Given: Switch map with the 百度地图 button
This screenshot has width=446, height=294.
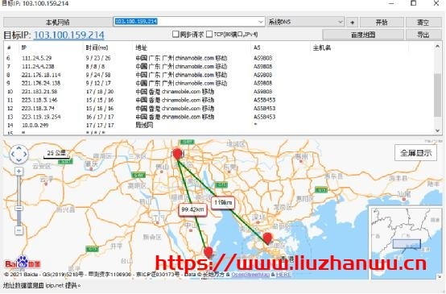Looking at the screenshot, I should (363, 35).
